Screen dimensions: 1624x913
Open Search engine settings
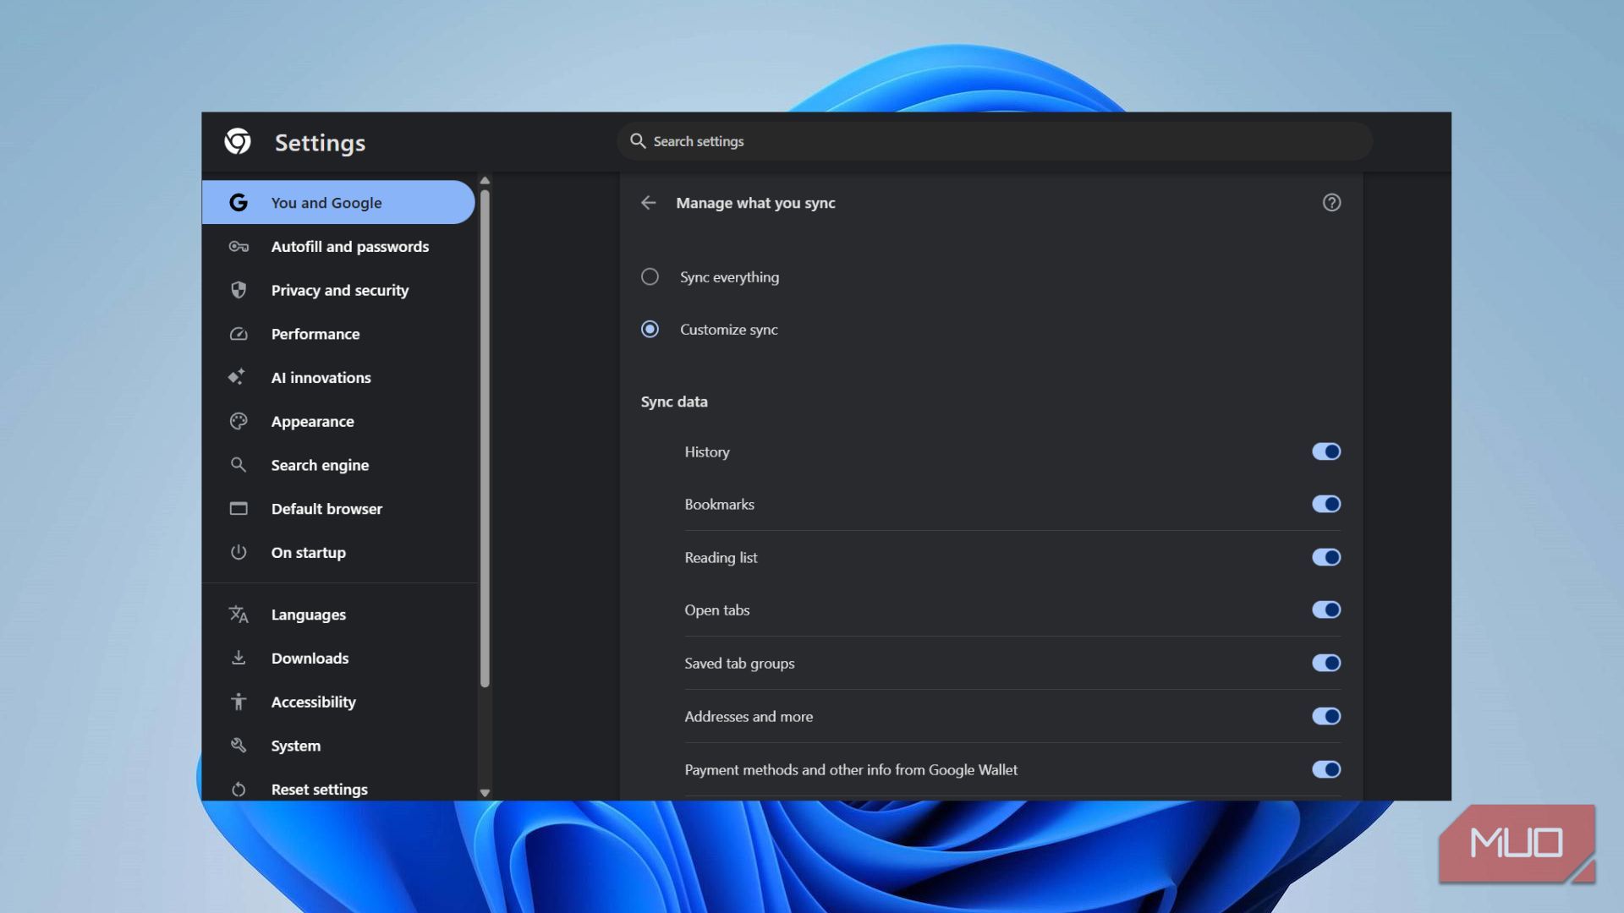click(x=338, y=465)
